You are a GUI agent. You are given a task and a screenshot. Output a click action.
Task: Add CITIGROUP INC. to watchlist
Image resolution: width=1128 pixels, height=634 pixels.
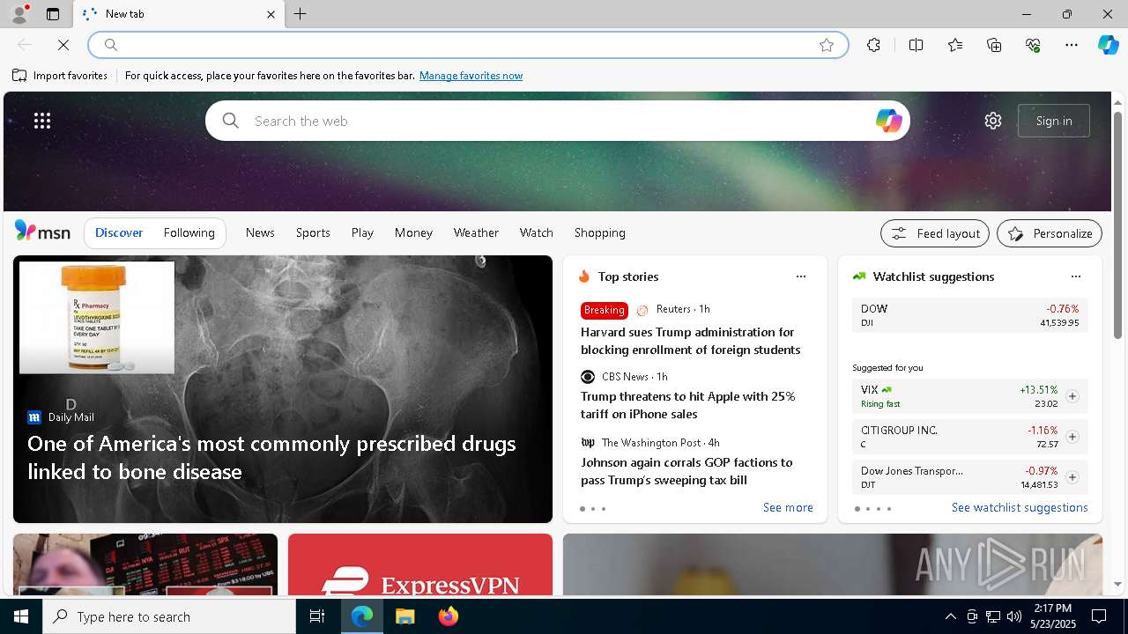tap(1072, 437)
